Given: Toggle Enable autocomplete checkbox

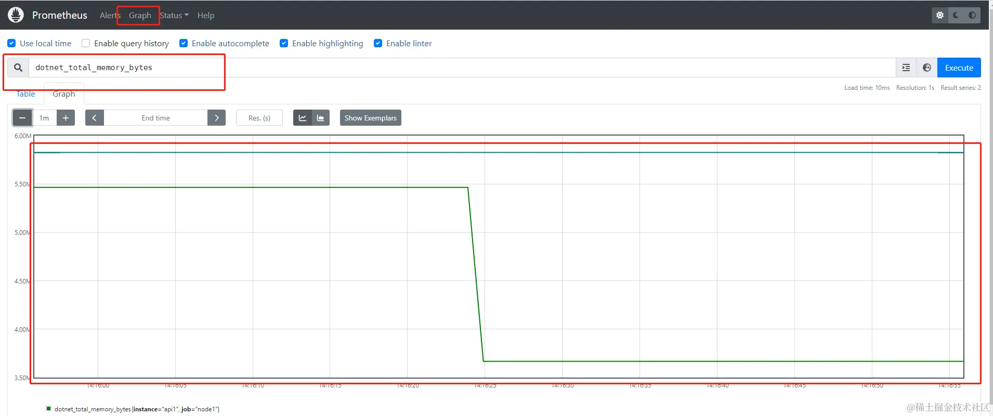Looking at the screenshot, I should (184, 43).
